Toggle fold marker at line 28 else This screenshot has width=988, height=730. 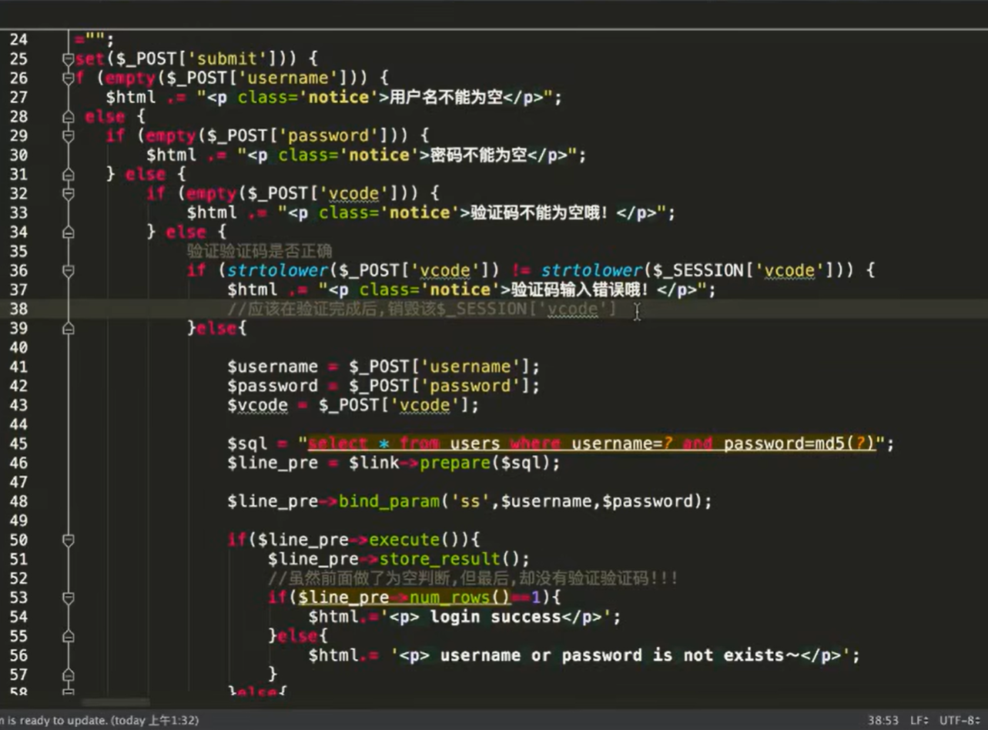69,117
